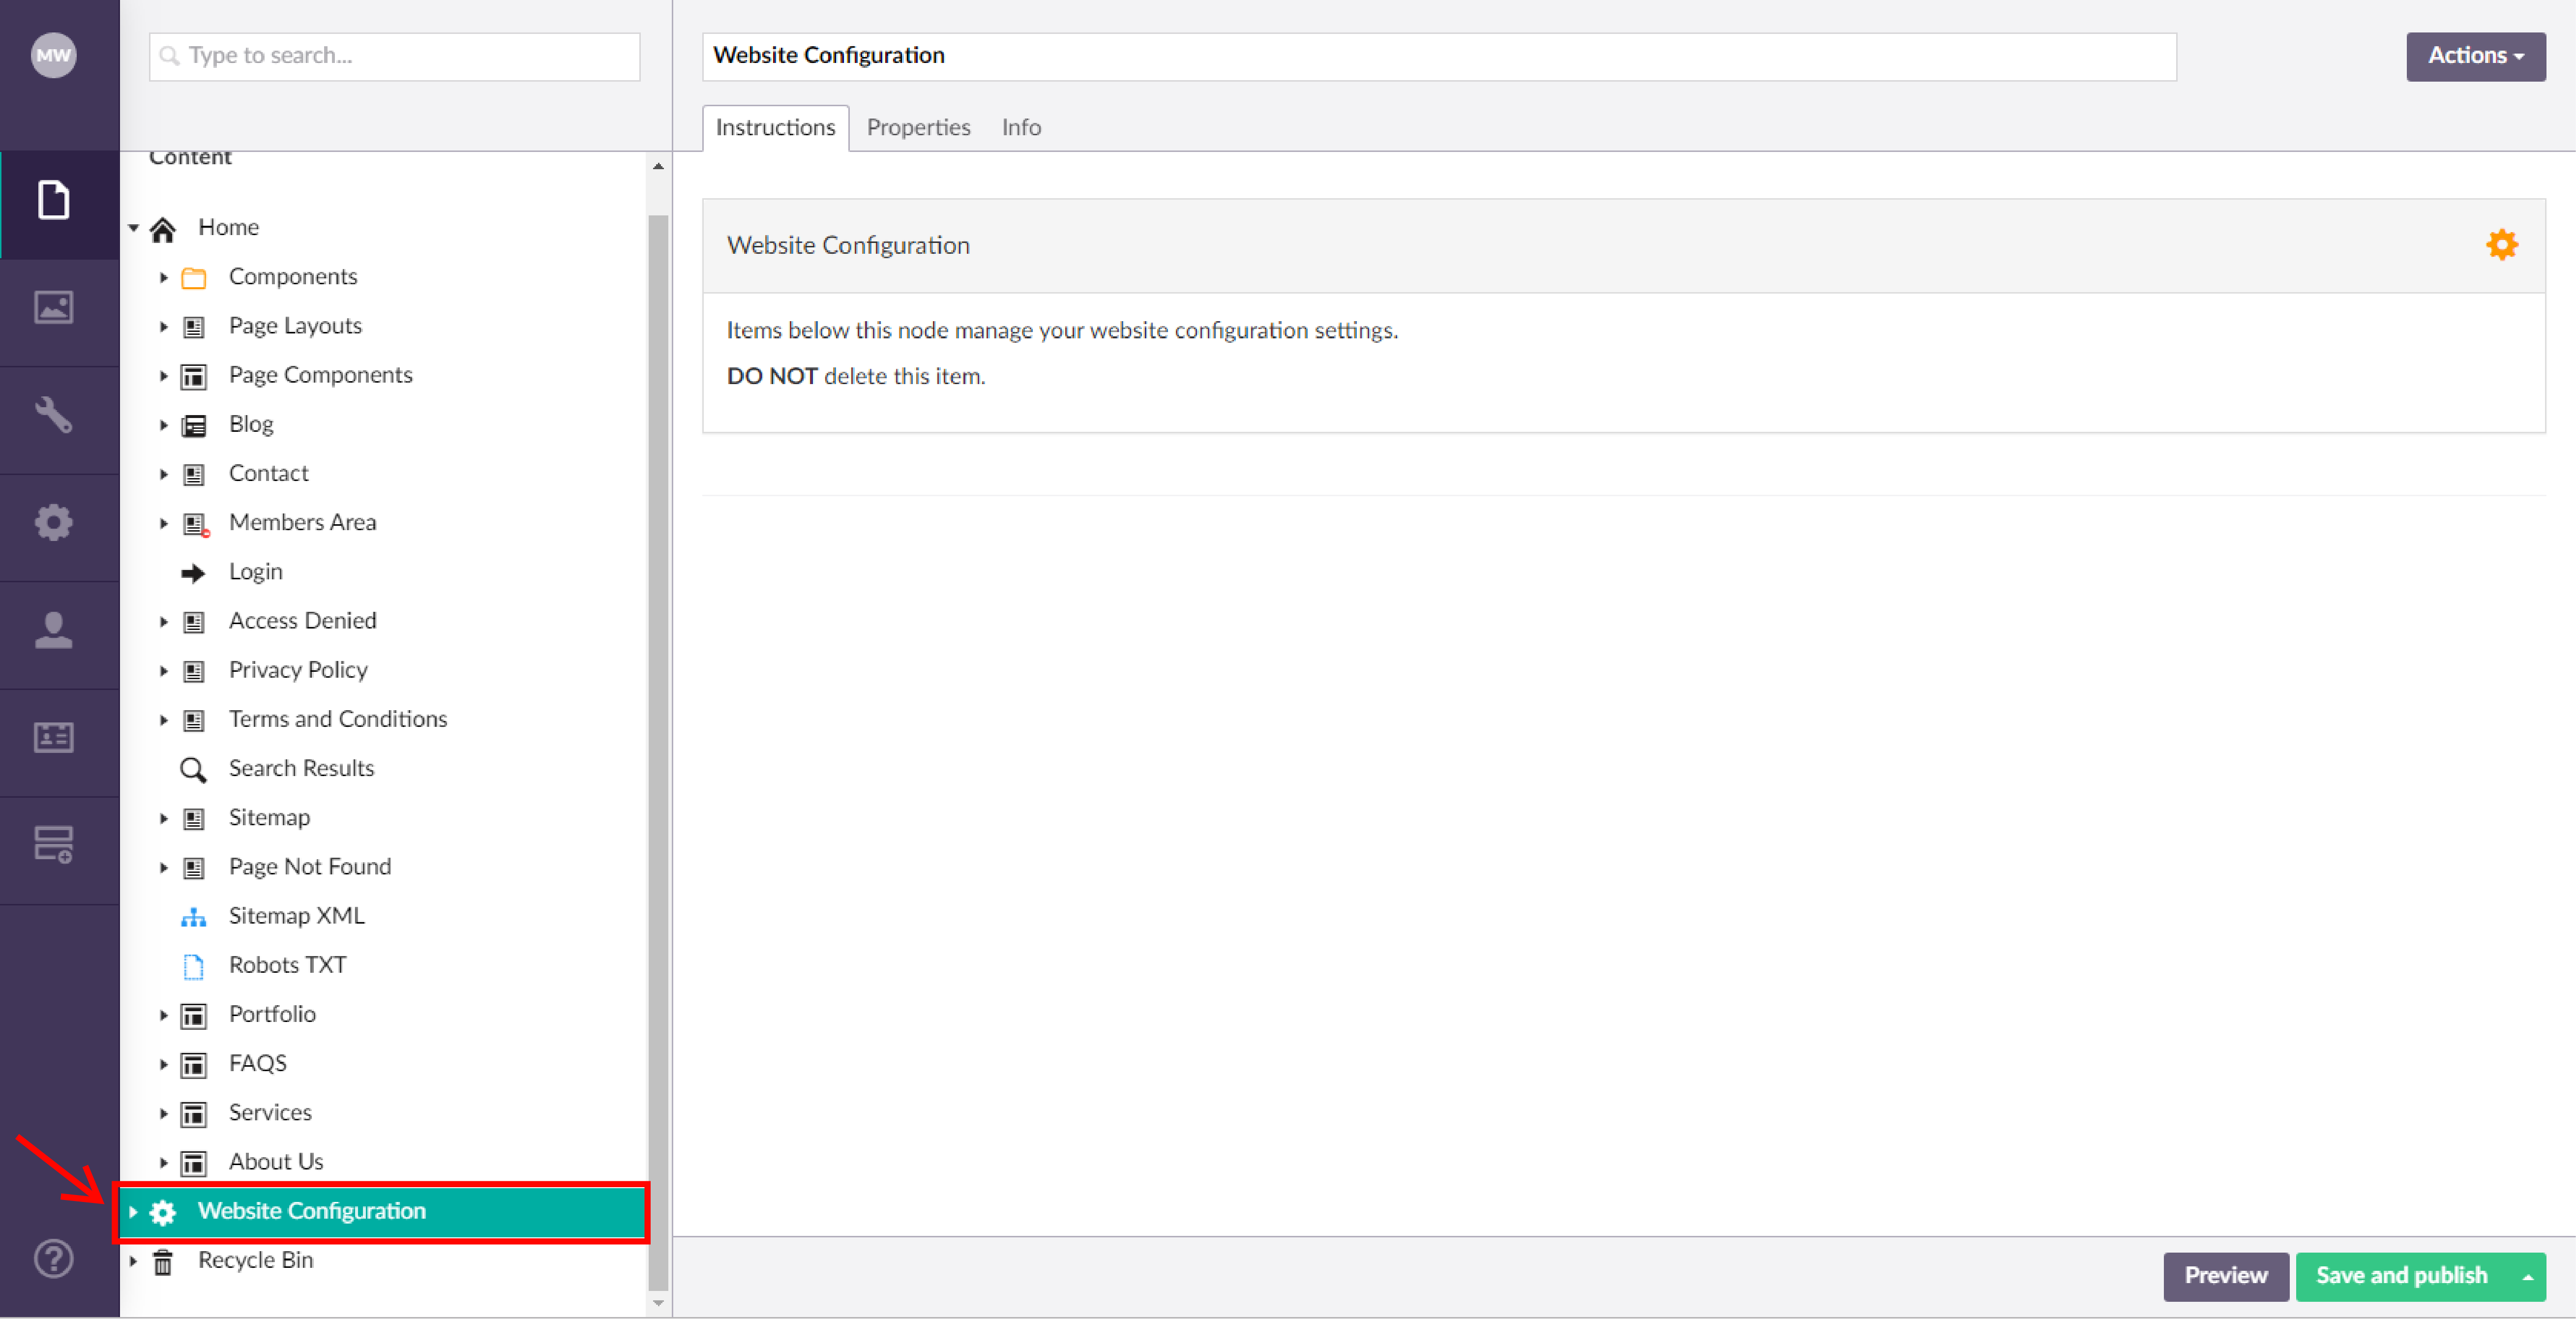Screen dimensions: 2576x1319
Task: Switch to the Properties tab
Action: [918, 128]
